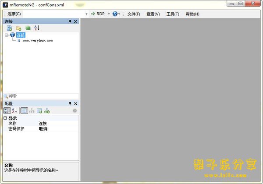This screenshot has width=263, height=184.
Task: Collapse the 显示 property category
Action: click(5, 118)
